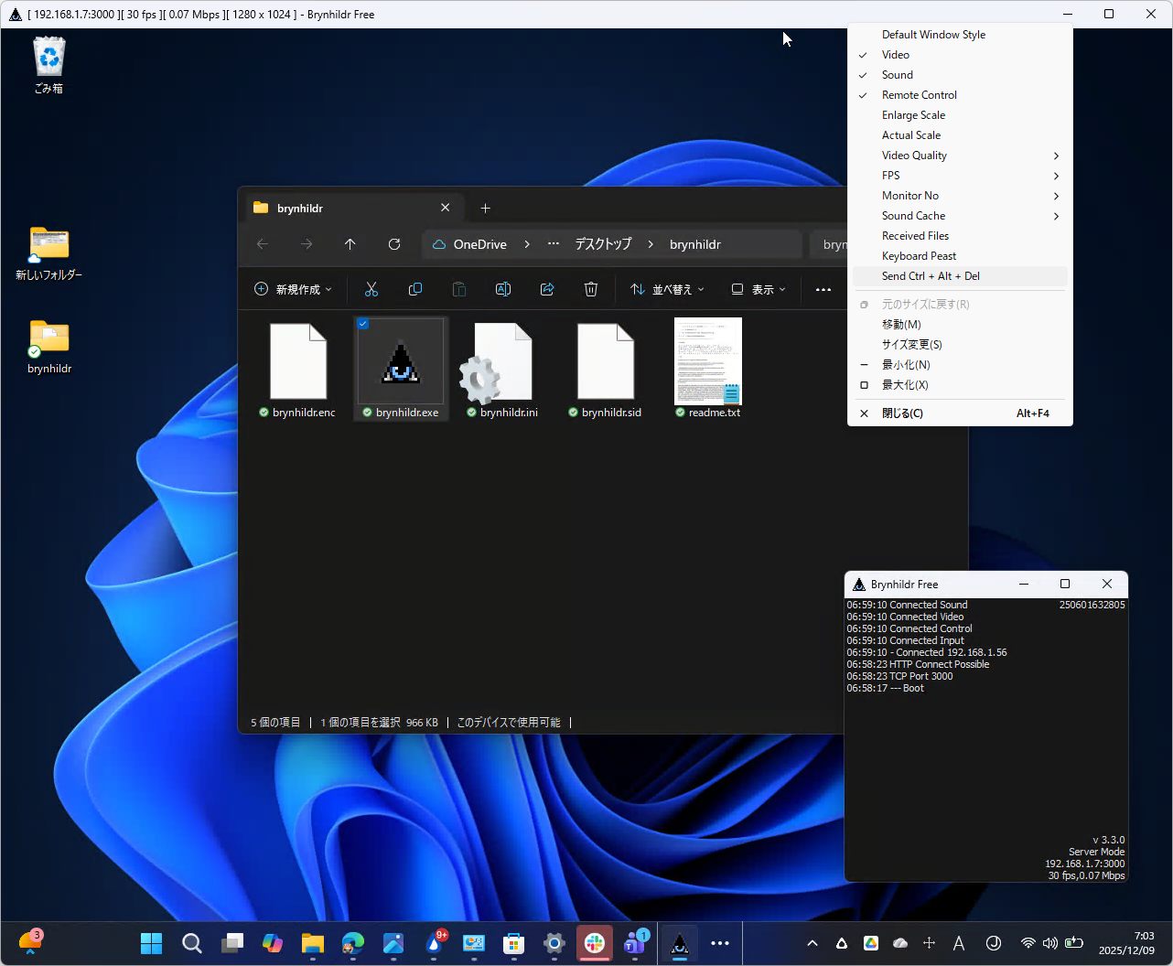Select the readme.txt file thumbnail
The height and width of the screenshot is (966, 1173).
point(708,362)
